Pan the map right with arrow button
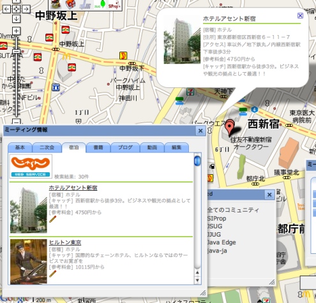316x303 pixels. (26, 9)
